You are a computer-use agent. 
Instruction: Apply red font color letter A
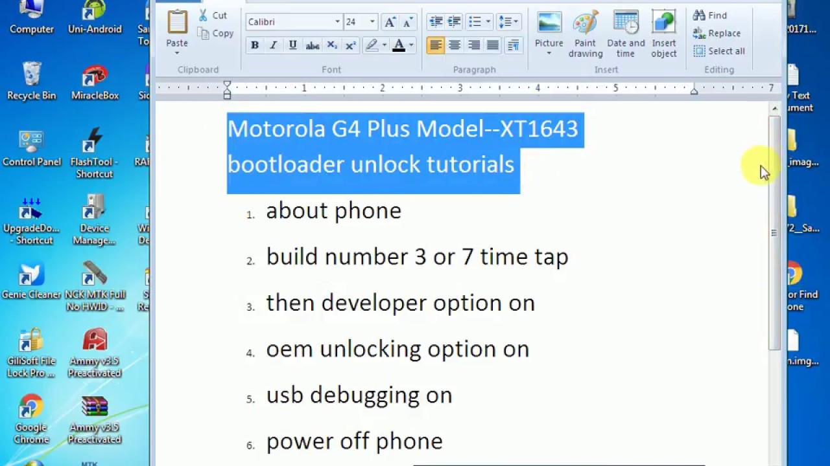tap(399, 45)
